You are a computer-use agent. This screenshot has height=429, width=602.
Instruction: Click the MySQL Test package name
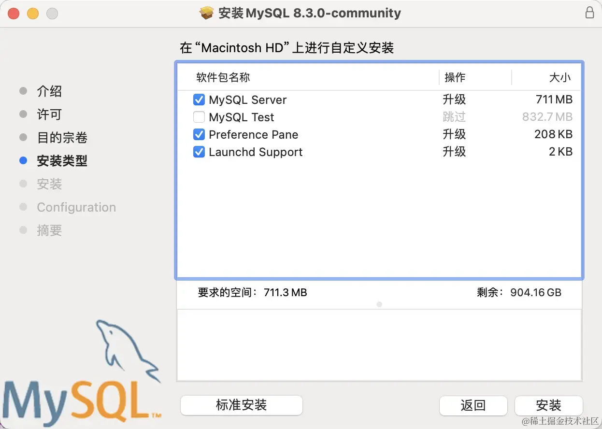[x=242, y=117]
